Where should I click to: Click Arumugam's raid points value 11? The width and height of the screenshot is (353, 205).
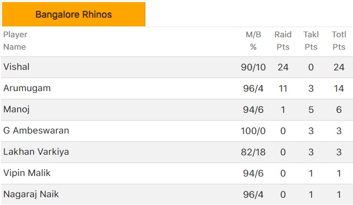[283, 89]
